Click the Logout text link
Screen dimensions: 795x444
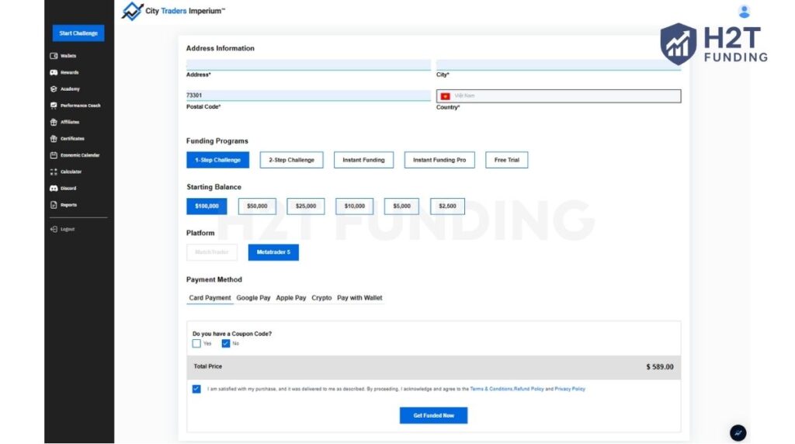click(68, 229)
